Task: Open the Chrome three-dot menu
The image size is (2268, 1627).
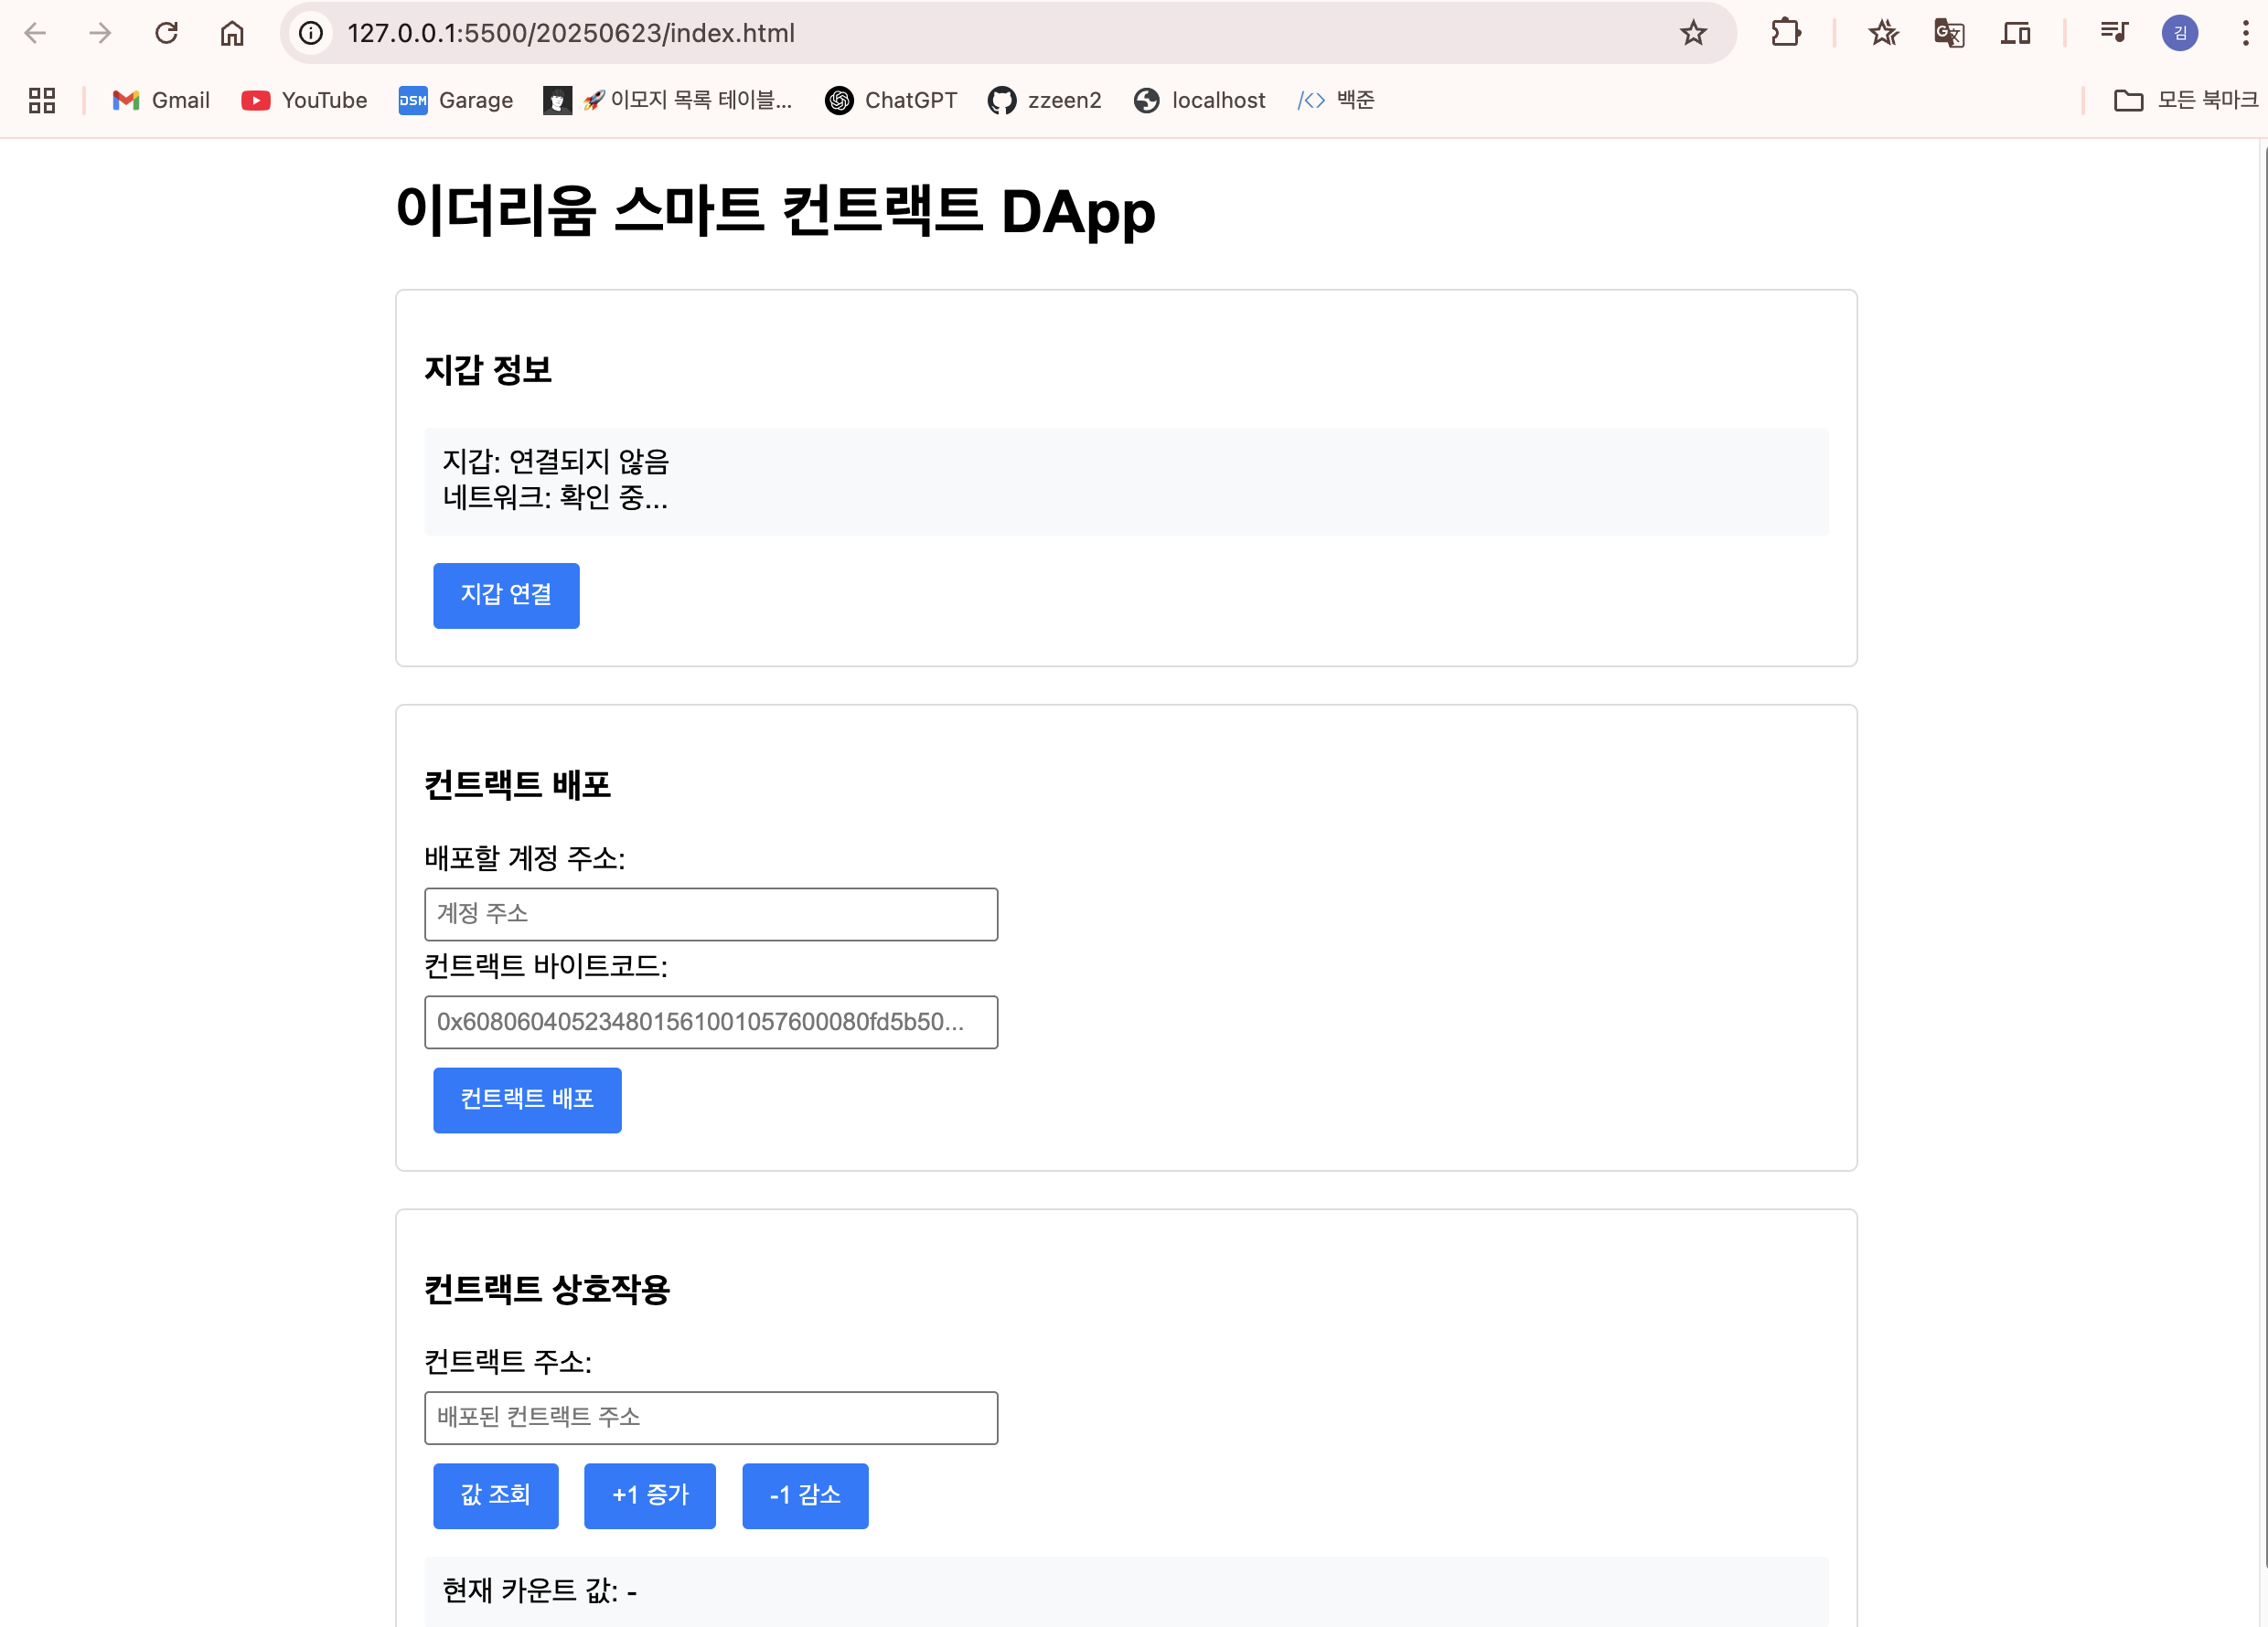Action: coord(2246,32)
